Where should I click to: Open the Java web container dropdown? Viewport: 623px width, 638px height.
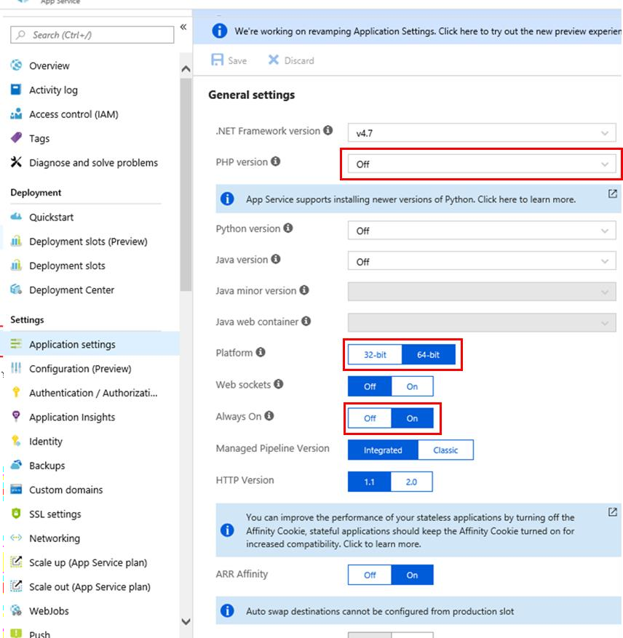(482, 323)
